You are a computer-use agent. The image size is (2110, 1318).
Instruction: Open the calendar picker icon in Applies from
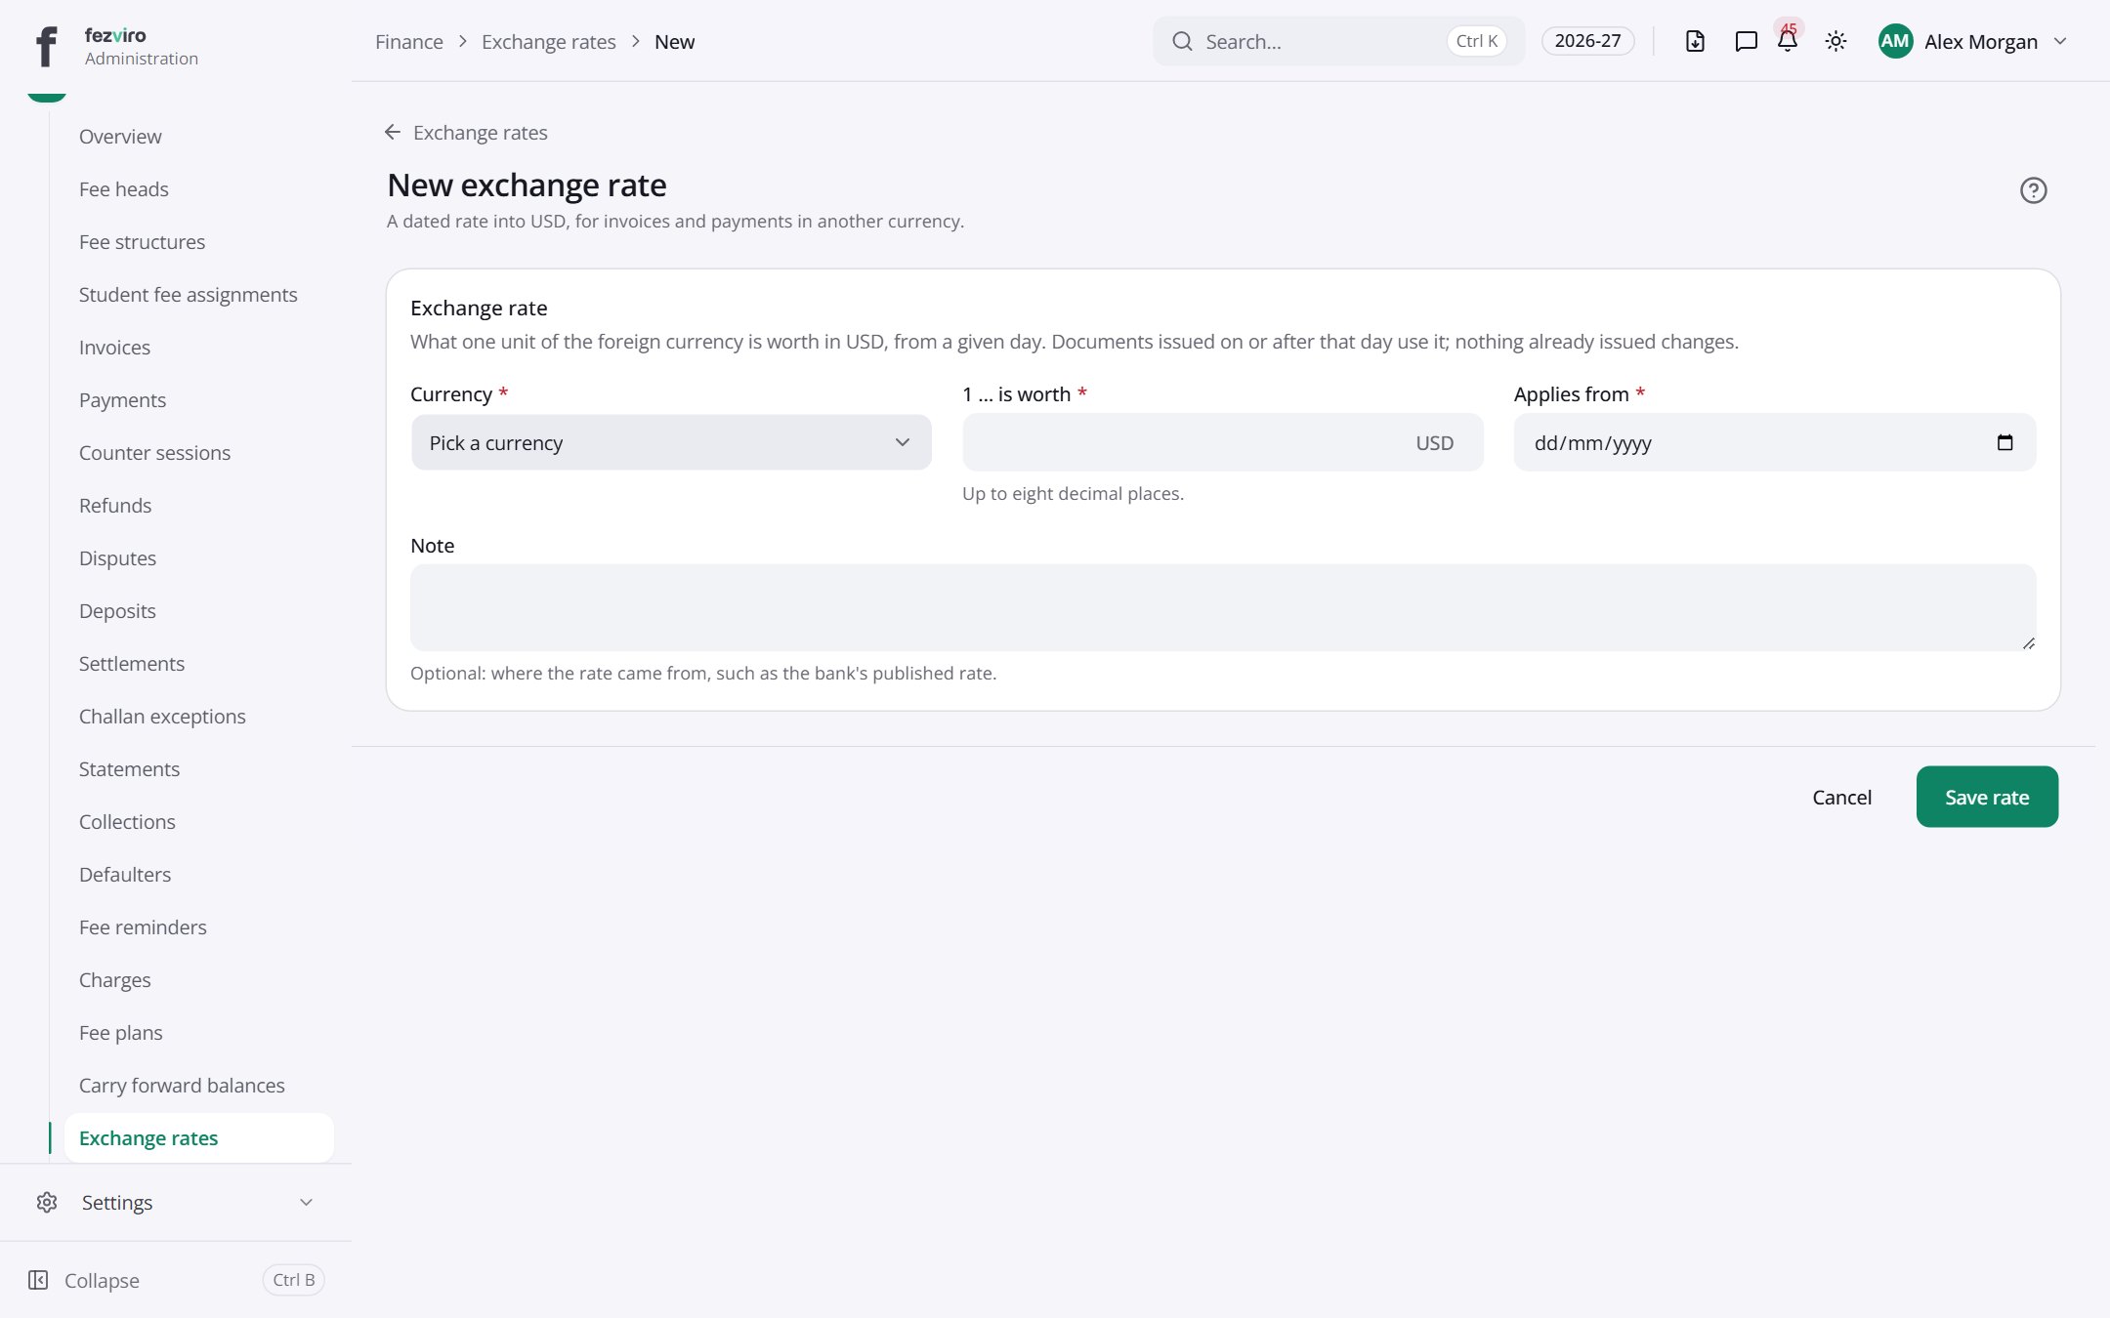point(2004,442)
